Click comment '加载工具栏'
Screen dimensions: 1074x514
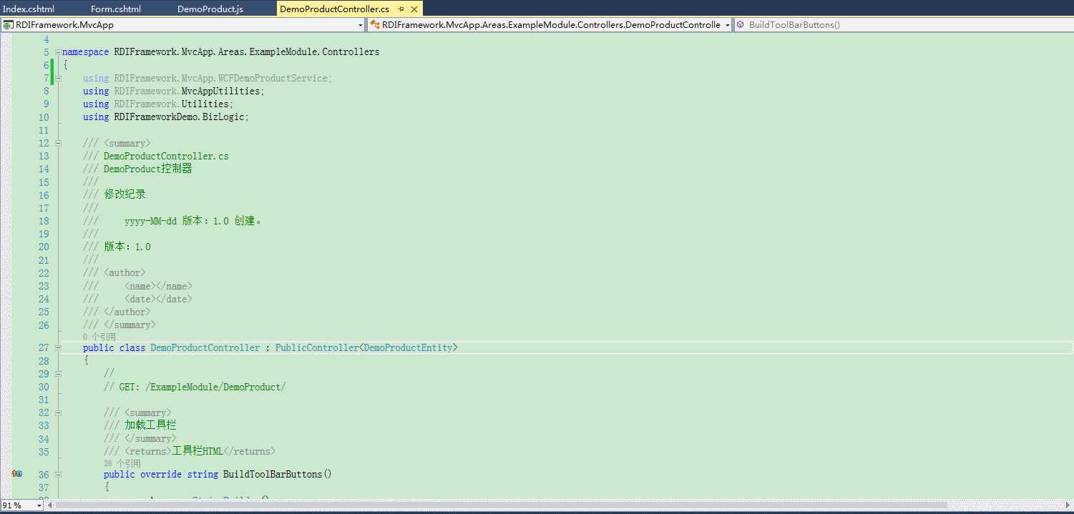pyautogui.click(x=150, y=425)
